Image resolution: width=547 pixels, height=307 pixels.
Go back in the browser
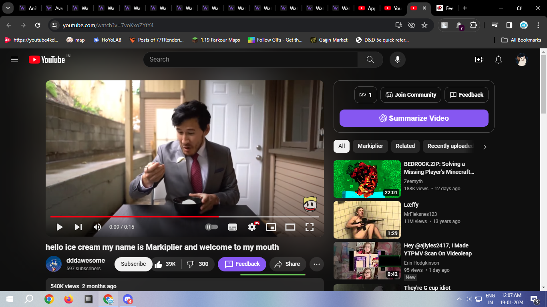coord(9,25)
